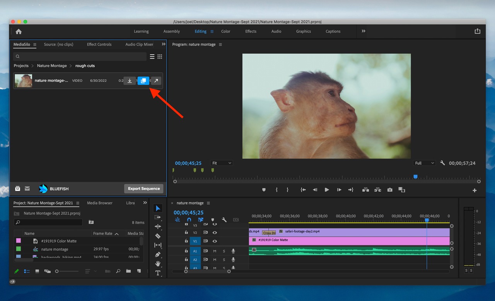Hide the V2 track with its eye icon
This screenshot has width=495, height=301.
tap(215, 233)
